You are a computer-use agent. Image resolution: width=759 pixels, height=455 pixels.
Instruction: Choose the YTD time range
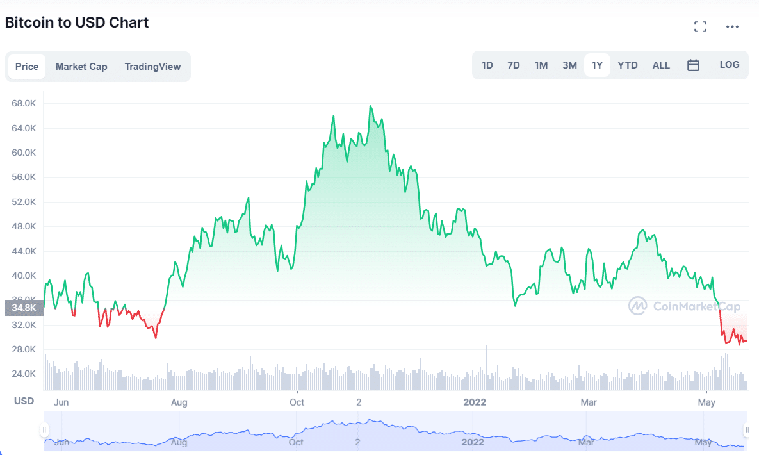coord(627,65)
